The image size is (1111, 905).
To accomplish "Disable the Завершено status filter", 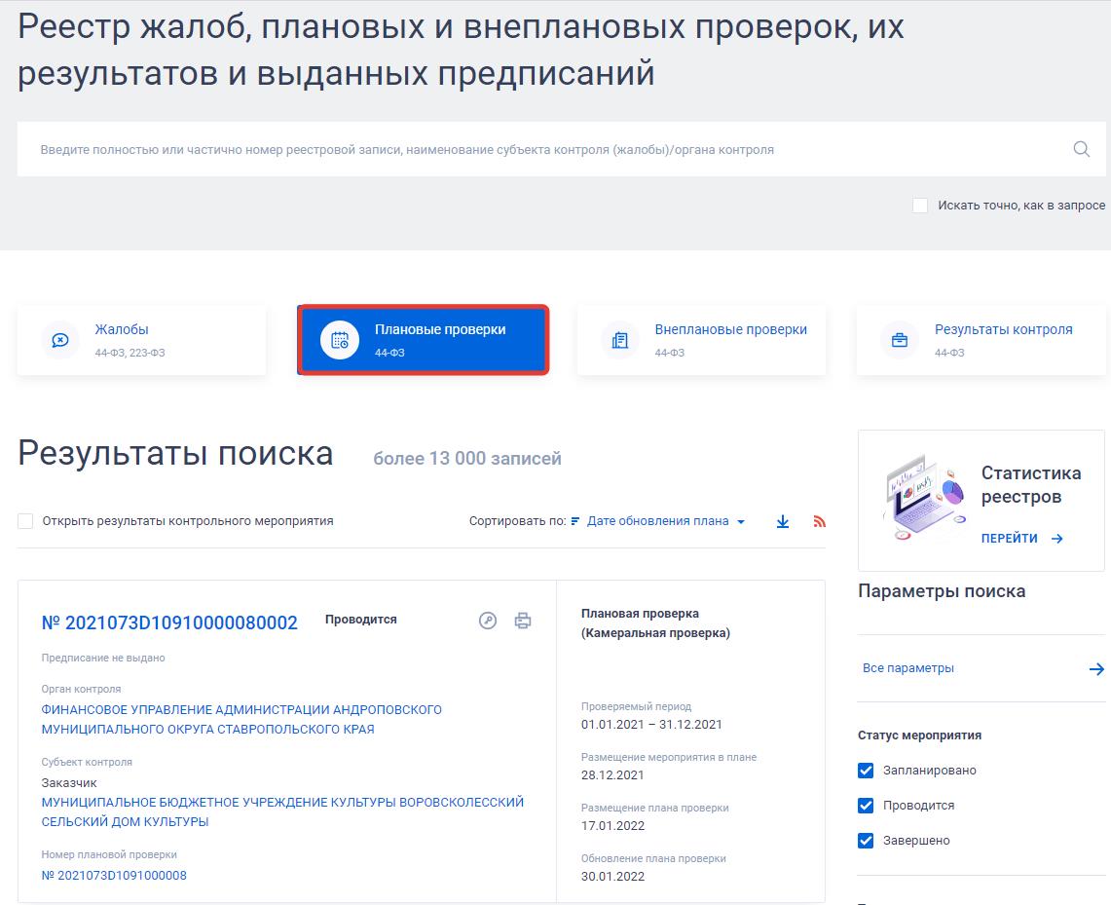I will pos(866,840).
